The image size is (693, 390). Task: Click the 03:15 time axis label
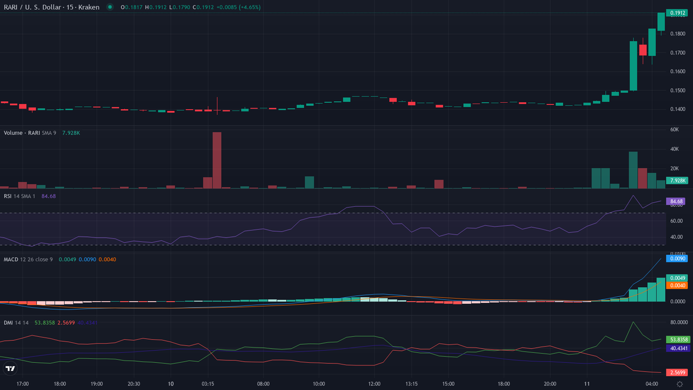pyautogui.click(x=208, y=384)
